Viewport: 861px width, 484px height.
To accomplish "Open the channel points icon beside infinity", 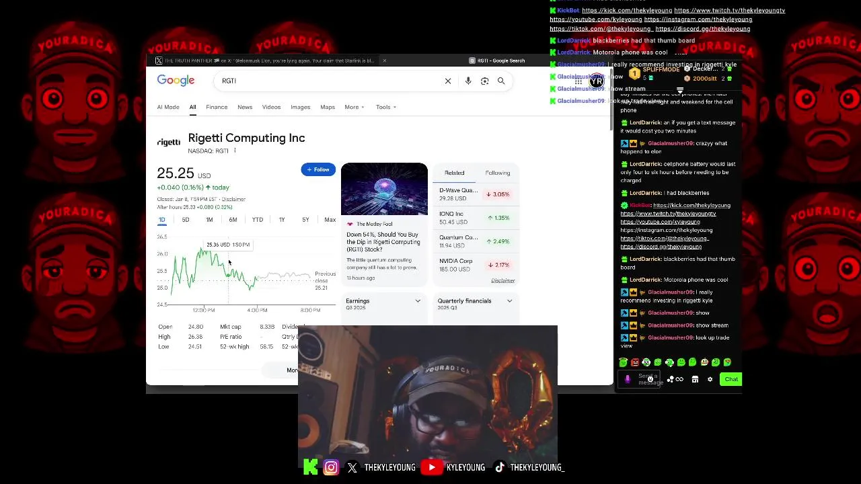I will (671, 379).
